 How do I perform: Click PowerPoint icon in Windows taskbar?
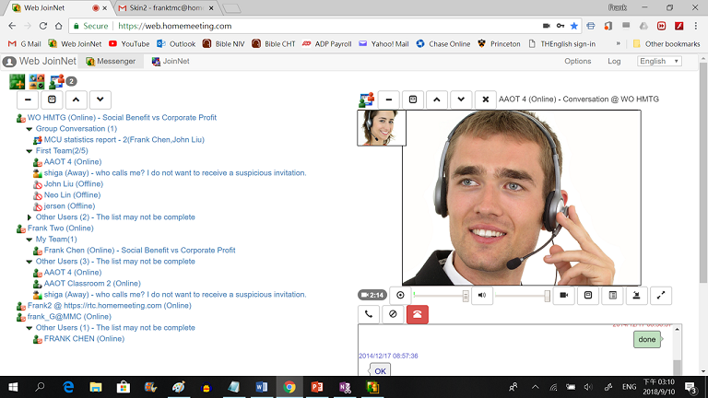click(316, 388)
